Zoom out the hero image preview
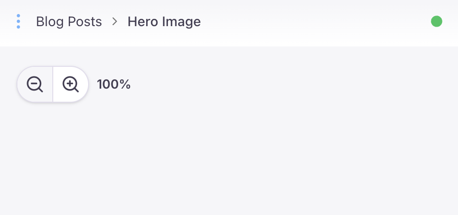 click(x=35, y=84)
